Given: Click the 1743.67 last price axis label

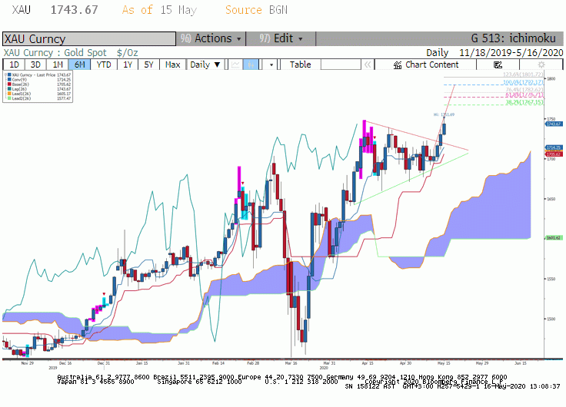Looking at the screenshot, I should (554, 124).
